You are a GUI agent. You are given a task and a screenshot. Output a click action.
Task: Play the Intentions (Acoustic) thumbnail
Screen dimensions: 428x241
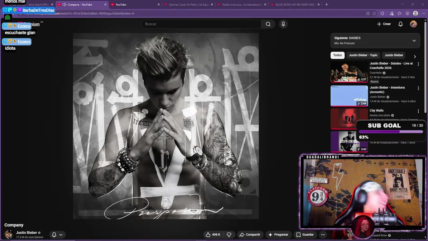pyautogui.click(x=349, y=96)
